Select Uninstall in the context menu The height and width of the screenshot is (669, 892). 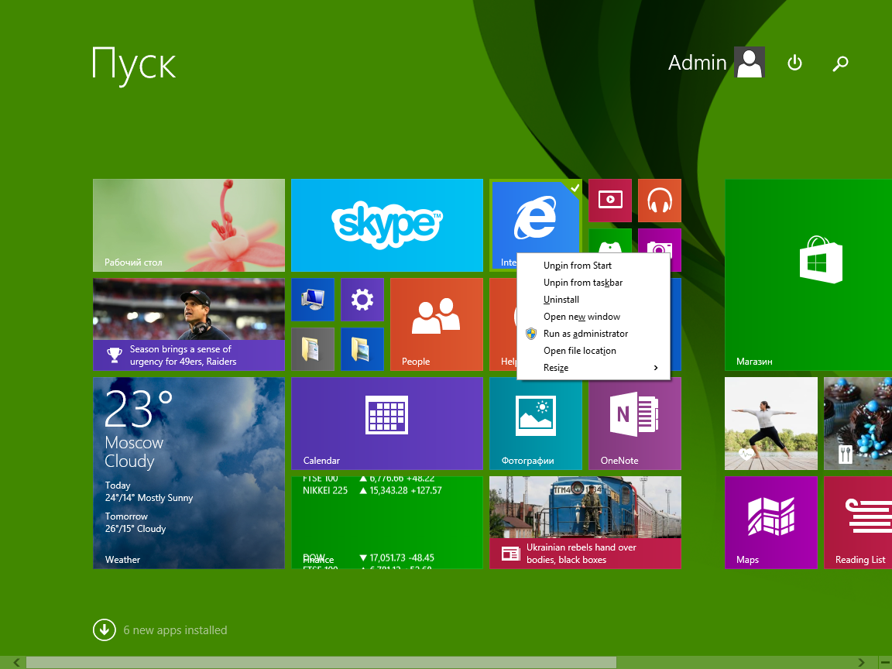pyautogui.click(x=593, y=299)
